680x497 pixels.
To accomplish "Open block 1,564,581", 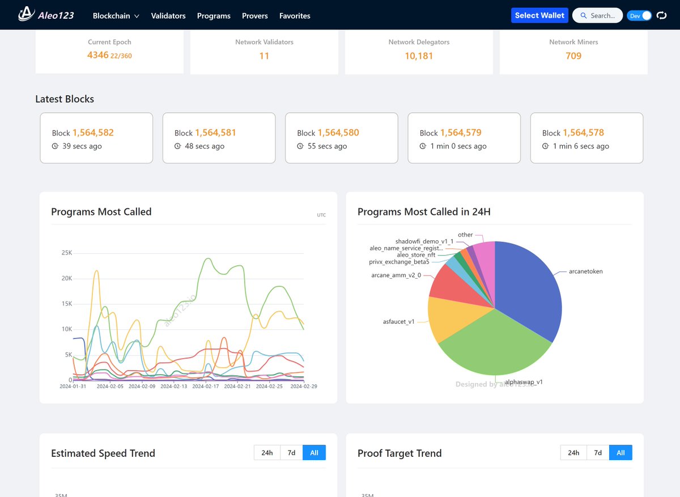I will [215, 133].
